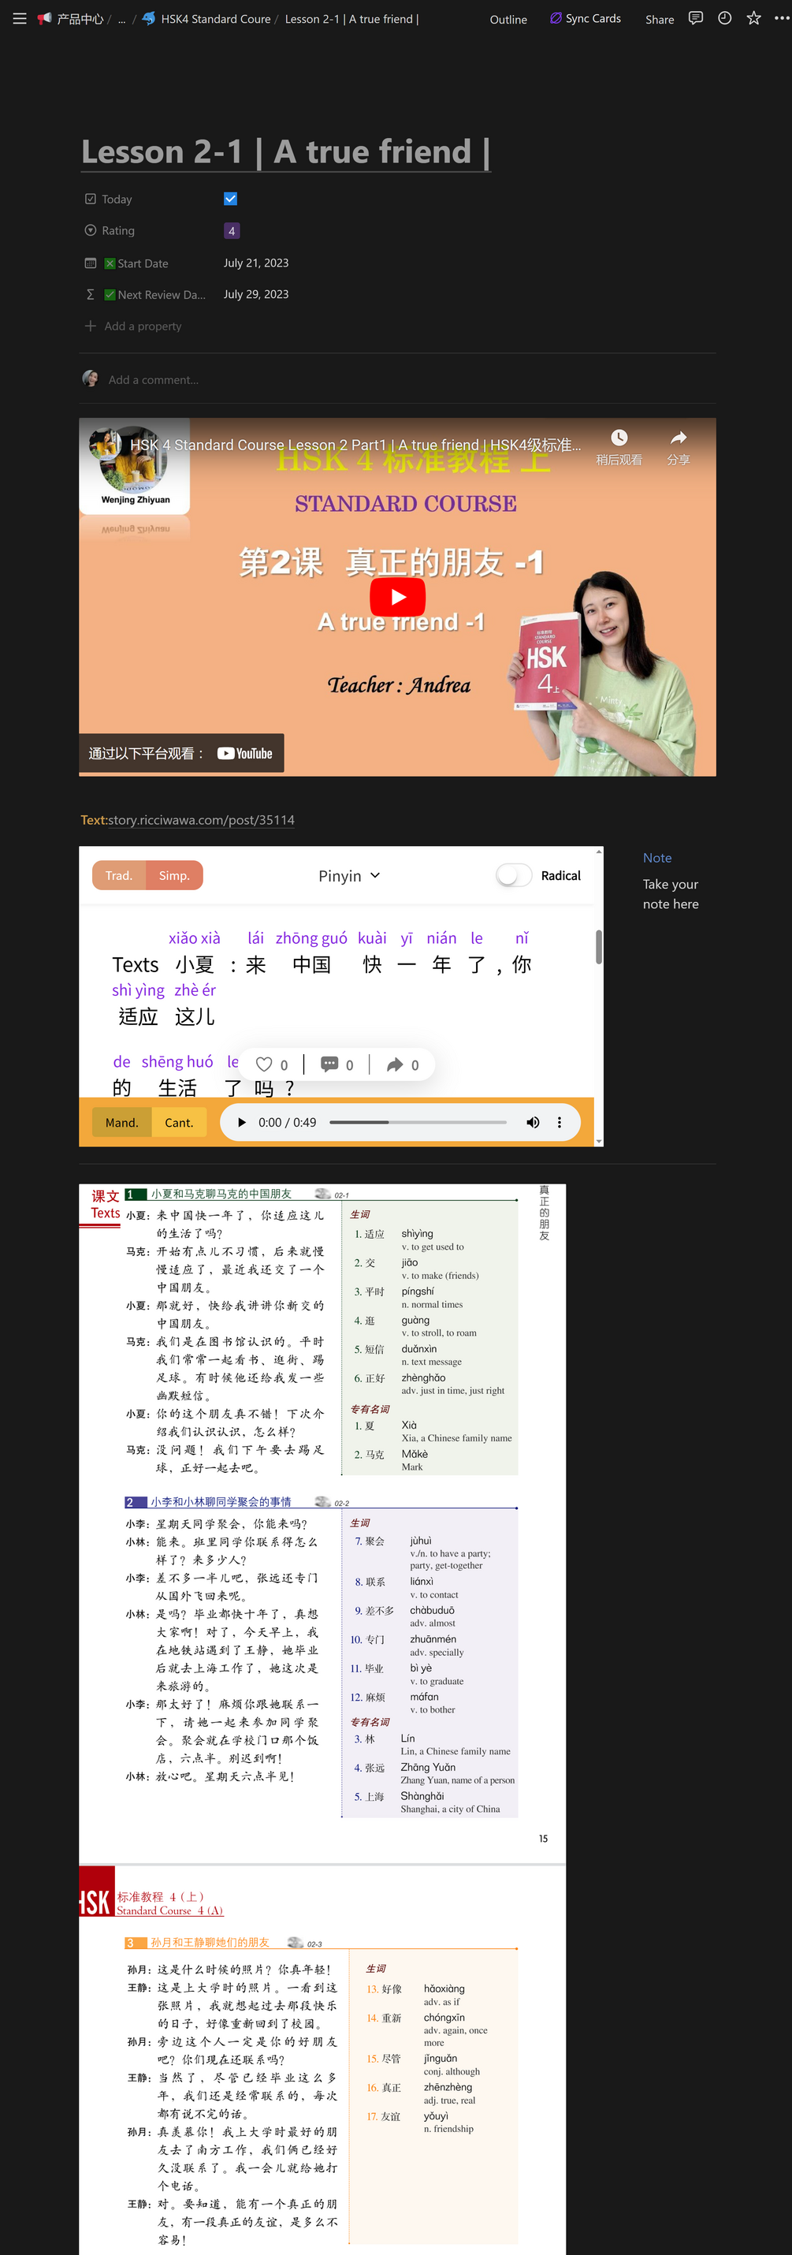
Task: Edit the Start Date July 21, 2023
Action: tap(255, 263)
